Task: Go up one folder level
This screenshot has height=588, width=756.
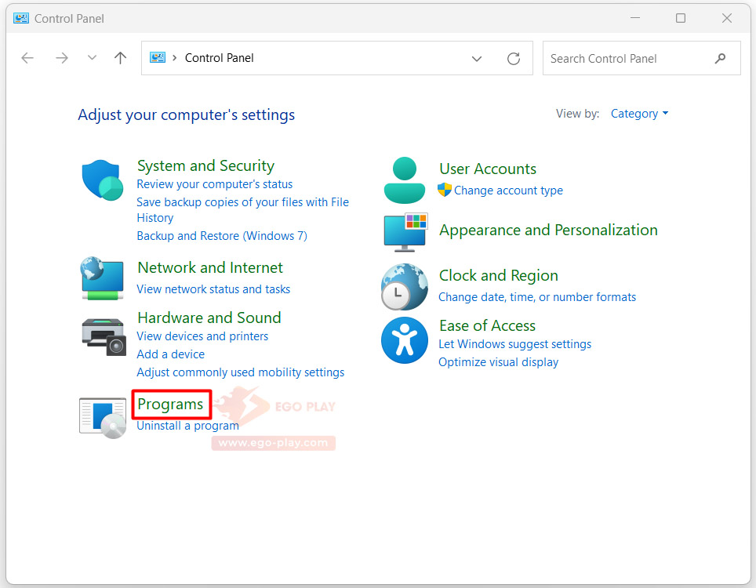Action: pyautogui.click(x=120, y=58)
